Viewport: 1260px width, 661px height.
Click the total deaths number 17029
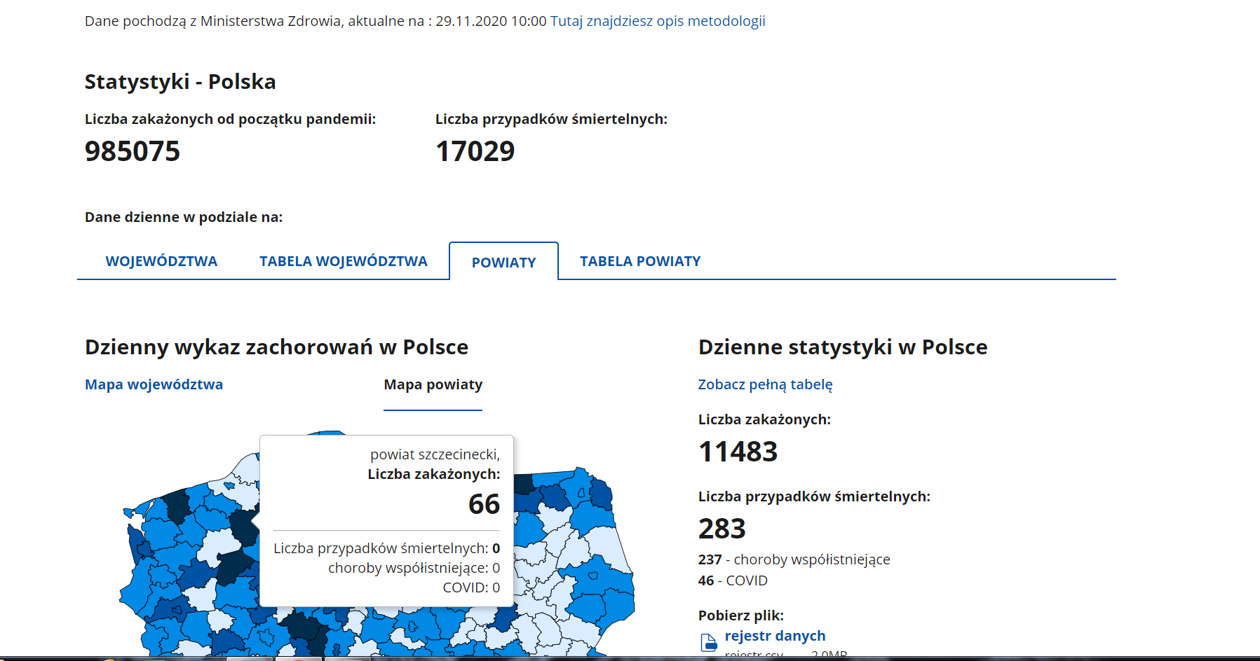pyautogui.click(x=475, y=151)
